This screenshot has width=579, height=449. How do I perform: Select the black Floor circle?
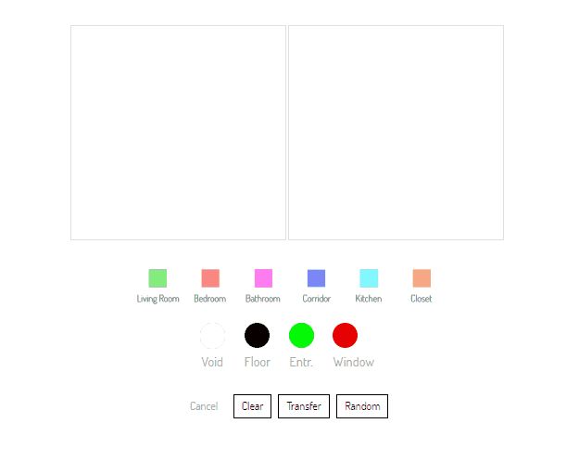(x=257, y=336)
